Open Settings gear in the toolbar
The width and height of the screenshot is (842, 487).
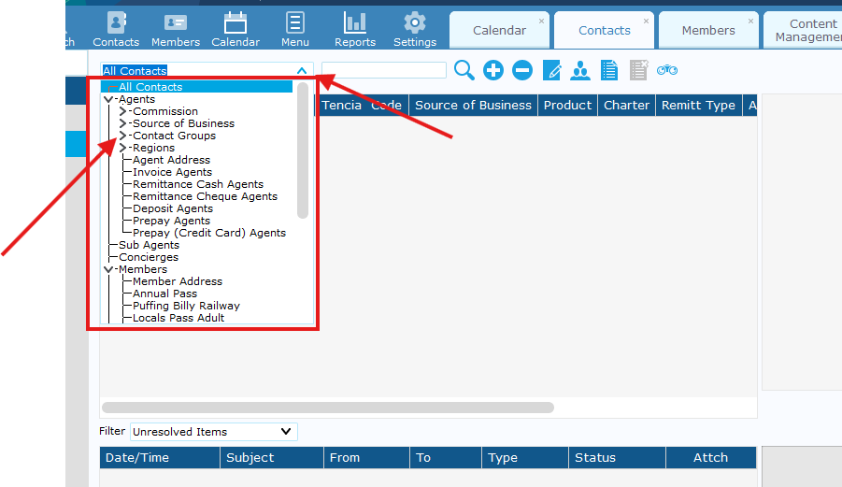[x=415, y=29]
